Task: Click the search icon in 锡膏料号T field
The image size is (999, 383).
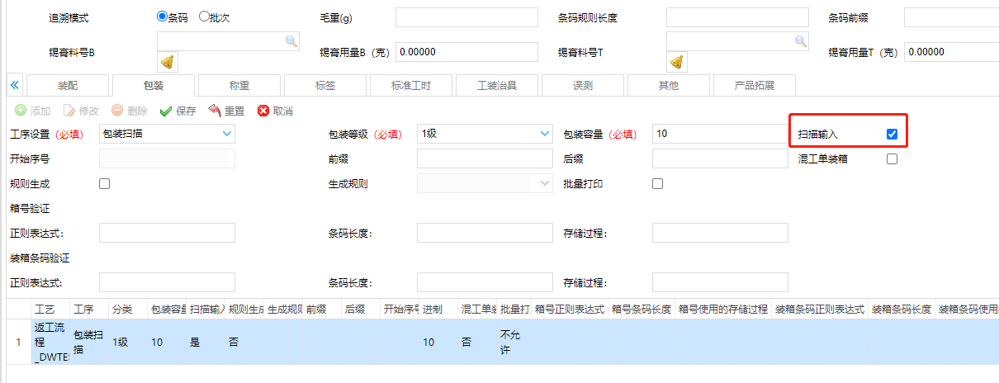Action: point(800,40)
